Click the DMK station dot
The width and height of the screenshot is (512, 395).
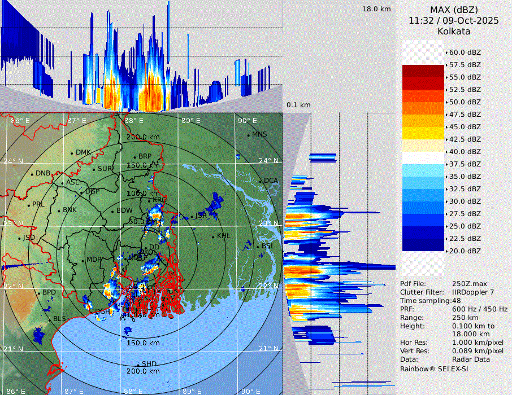[x=72, y=152]
